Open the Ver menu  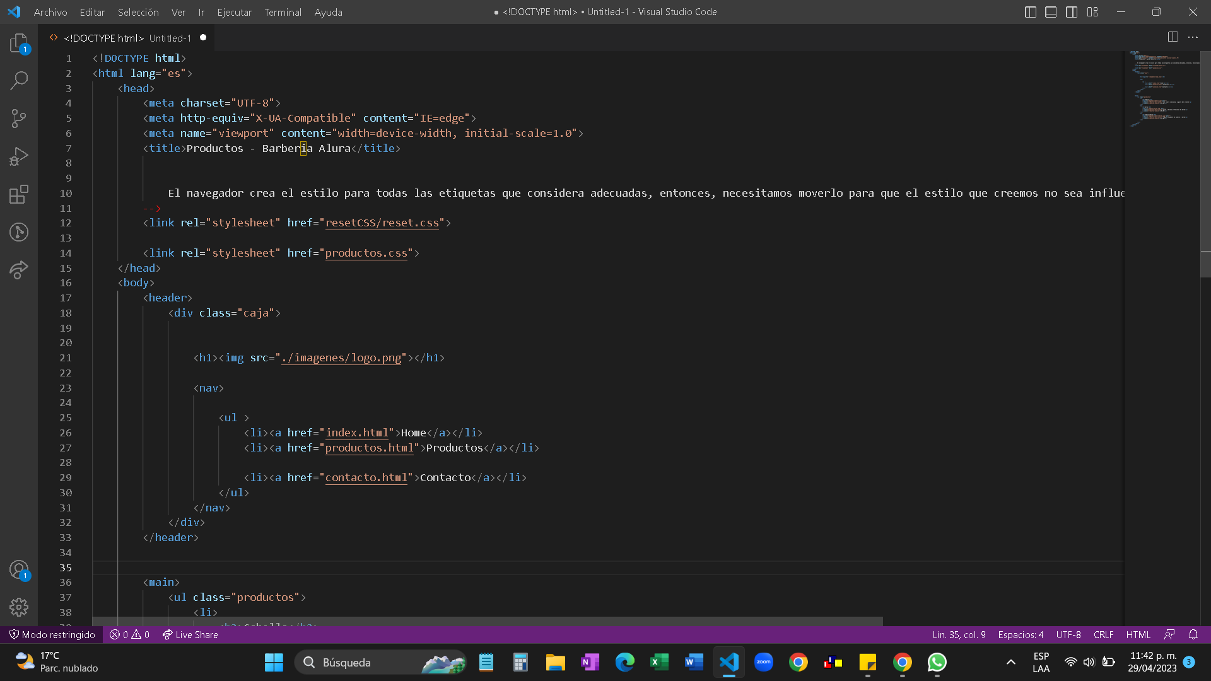click(x=178, y=12)
